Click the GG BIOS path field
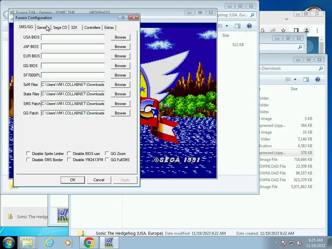 [x=73, y=65]
